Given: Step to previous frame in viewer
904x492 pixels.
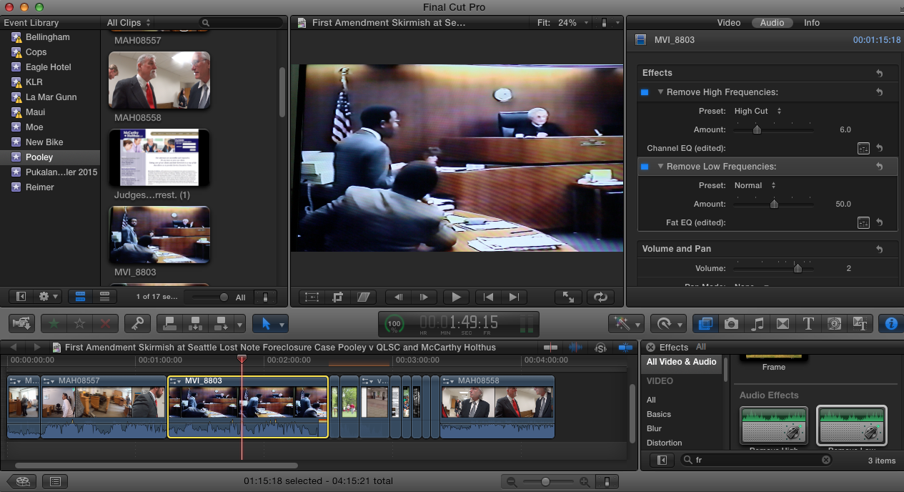Looking at the screenshot, I should [399, 297].
